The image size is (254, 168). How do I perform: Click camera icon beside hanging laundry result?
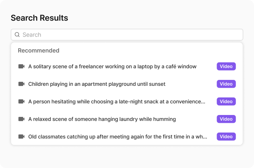21,119
